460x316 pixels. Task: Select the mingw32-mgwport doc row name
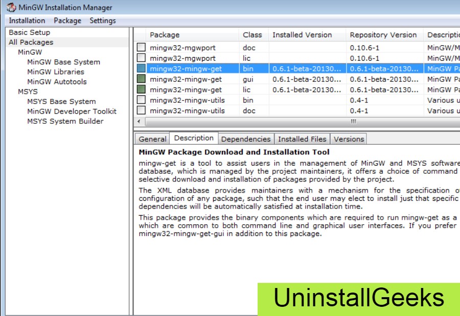tap(182, 48)
